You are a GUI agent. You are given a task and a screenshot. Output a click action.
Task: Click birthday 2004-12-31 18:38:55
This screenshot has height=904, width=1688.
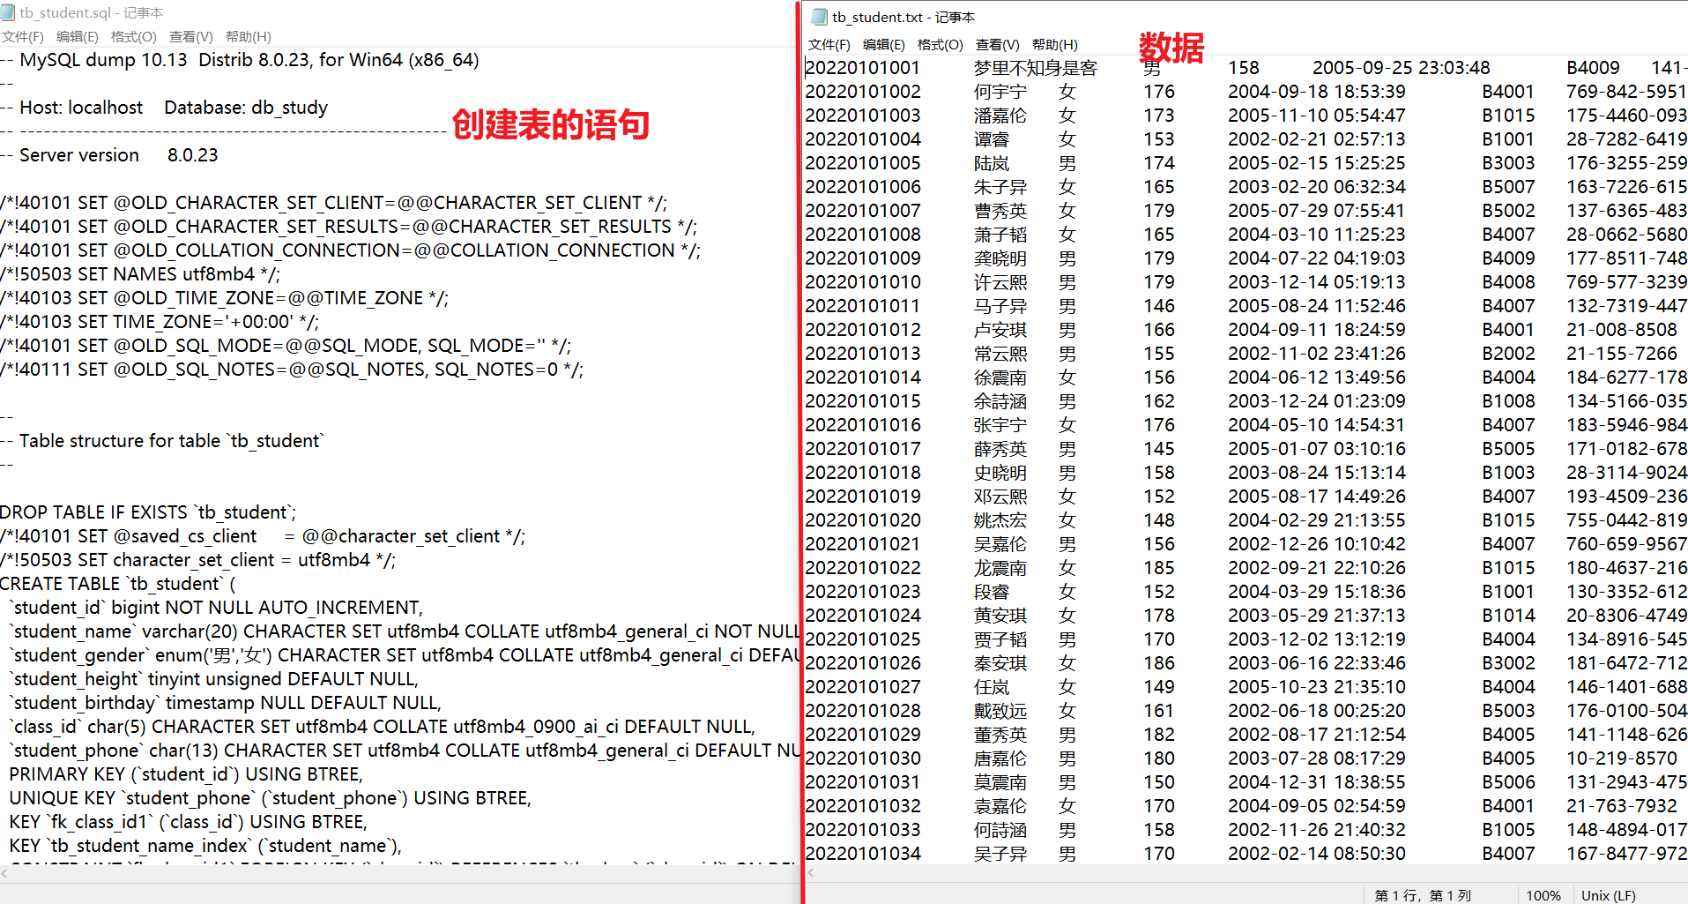1316,782
